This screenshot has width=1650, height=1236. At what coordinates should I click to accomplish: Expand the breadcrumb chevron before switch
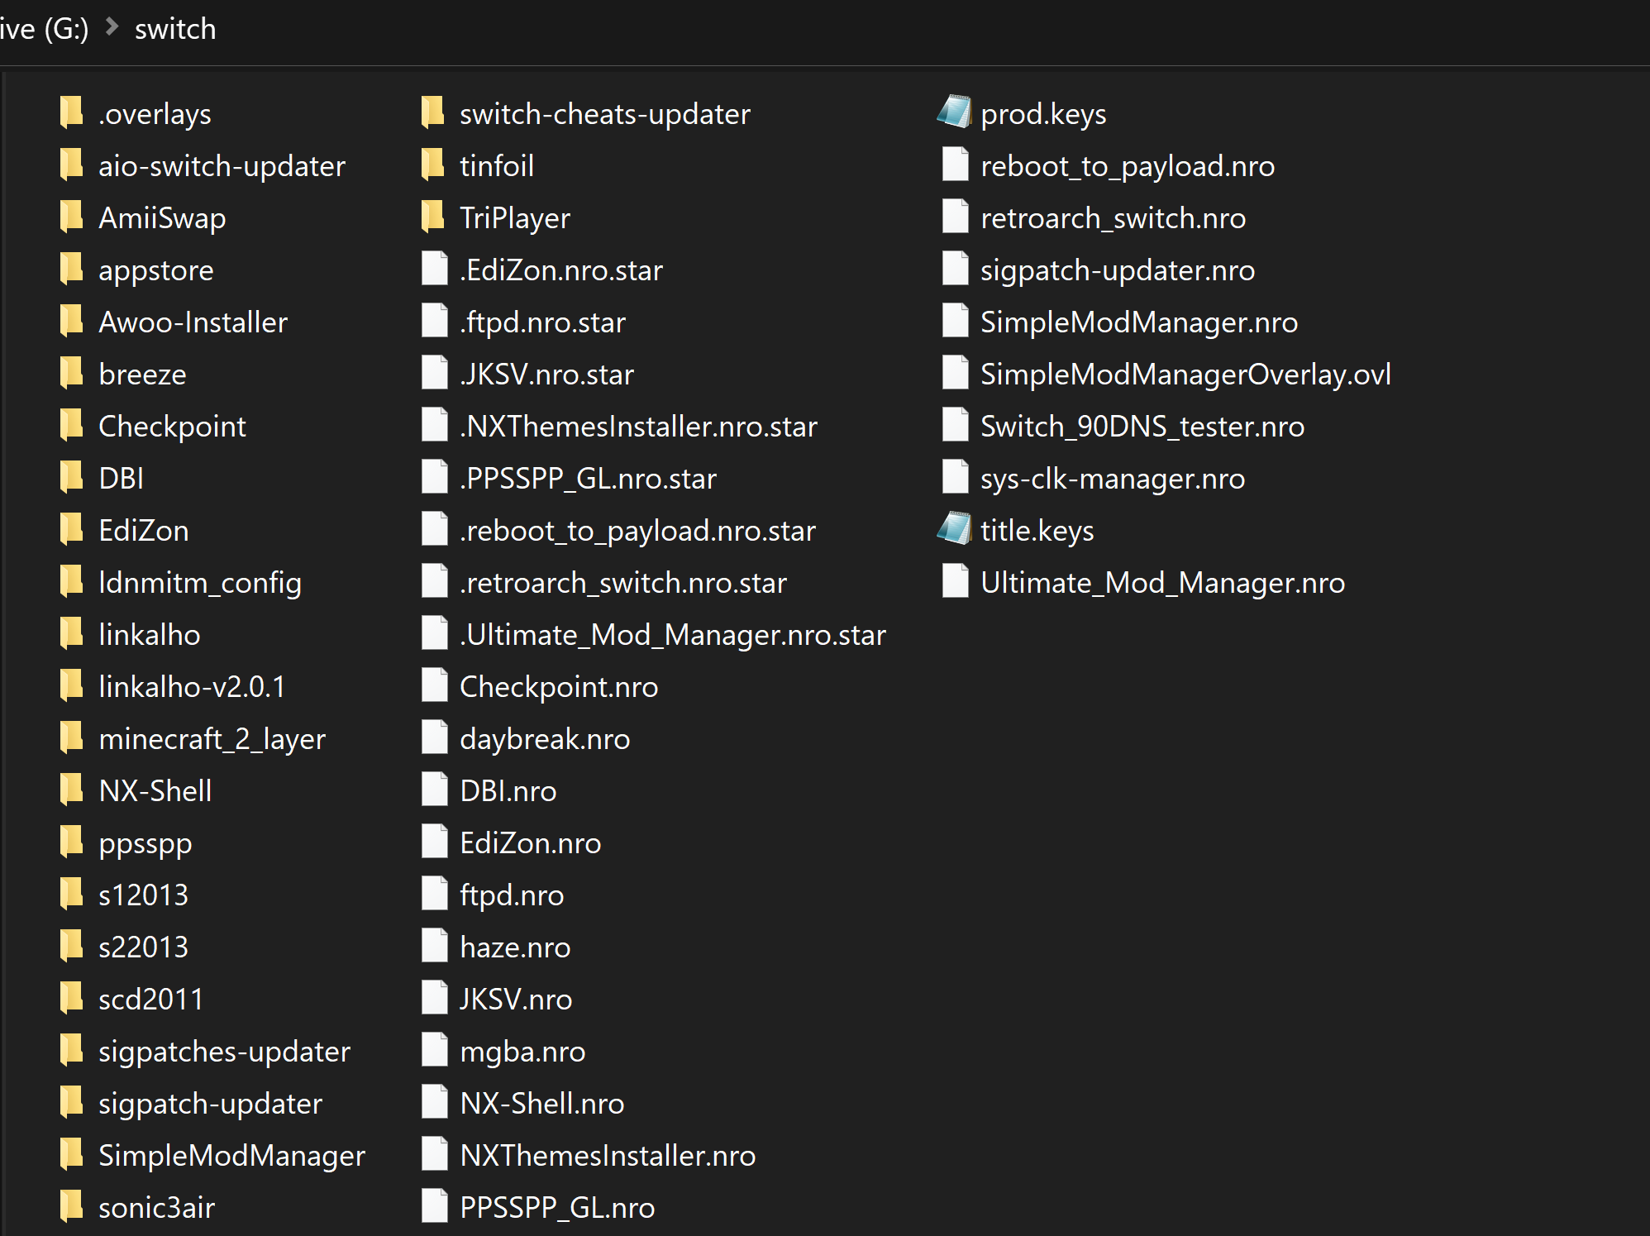click(x=112, y=28)
